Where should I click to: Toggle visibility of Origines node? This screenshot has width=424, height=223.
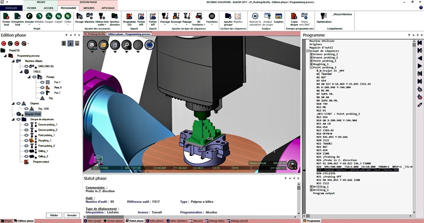18,103
